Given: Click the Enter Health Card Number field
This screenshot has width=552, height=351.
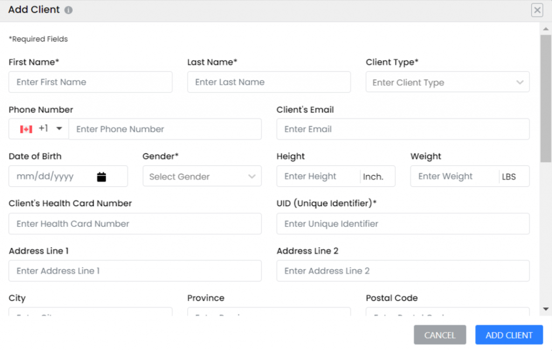Looking at the screenshot, I should pos(135,223).
